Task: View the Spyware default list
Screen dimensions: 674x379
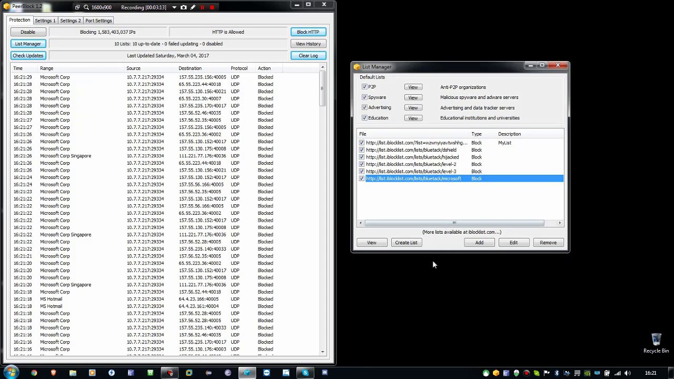Action: pos(413,97)
